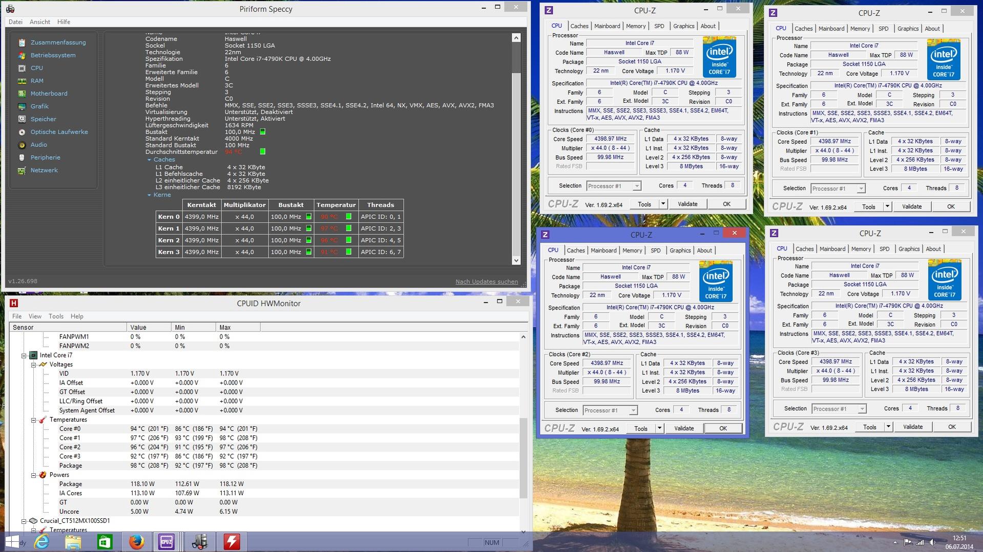Open the volume control in system tray

[932, 542]
